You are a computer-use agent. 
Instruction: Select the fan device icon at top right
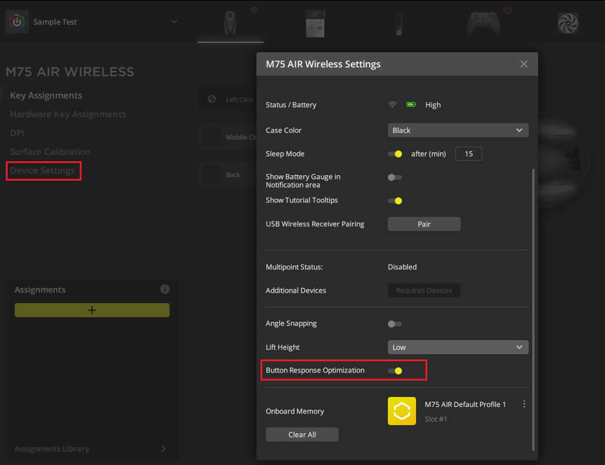(x=567, y=23)
